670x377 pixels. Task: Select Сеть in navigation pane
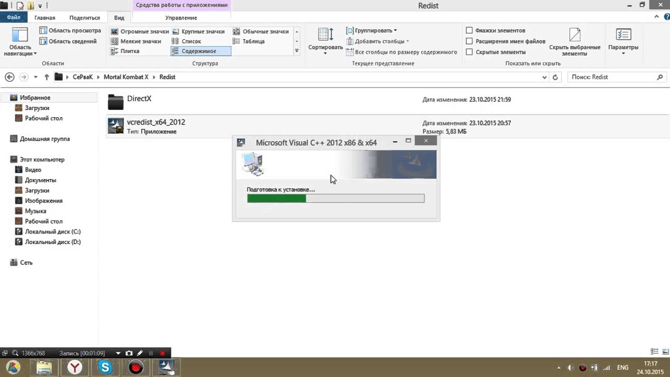pos(26,262)
